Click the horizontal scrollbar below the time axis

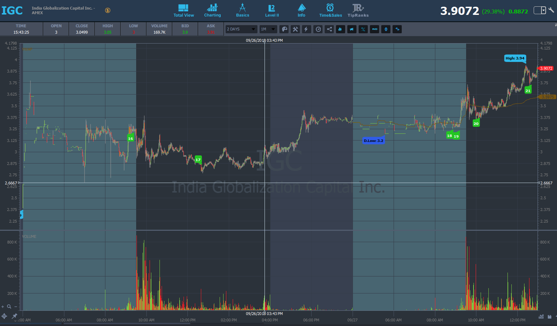coord(127,324)
